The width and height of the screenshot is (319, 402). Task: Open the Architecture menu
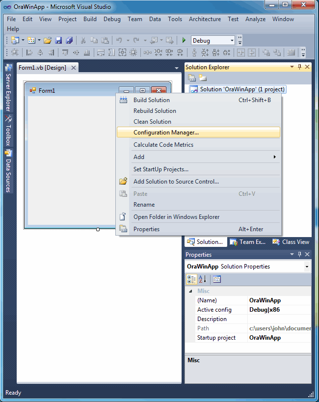205,19
